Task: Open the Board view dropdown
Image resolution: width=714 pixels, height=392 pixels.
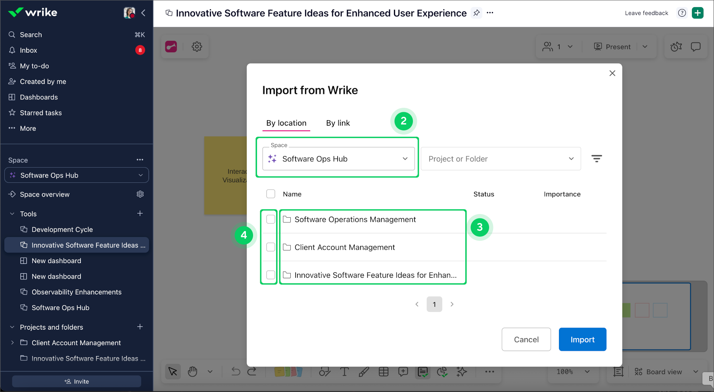Action: 666,372
